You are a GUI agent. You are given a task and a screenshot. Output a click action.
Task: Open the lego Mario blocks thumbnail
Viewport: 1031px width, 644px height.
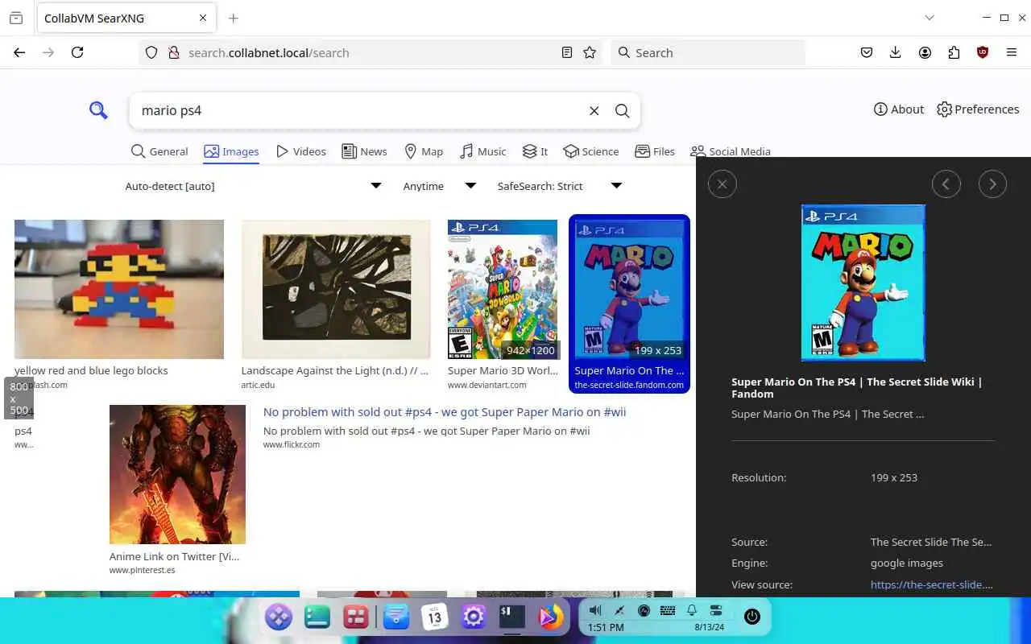click(119, 289)
